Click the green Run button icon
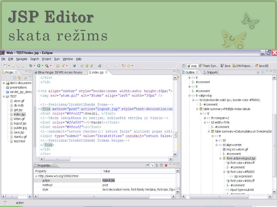The width and height of the screenshot is (277, 207). point(39,66)
